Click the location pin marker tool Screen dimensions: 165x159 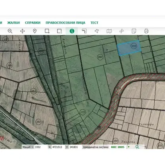click(35, 31)
